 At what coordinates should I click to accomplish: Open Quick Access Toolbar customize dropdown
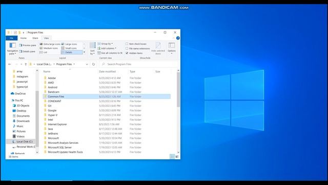(24, 32)
